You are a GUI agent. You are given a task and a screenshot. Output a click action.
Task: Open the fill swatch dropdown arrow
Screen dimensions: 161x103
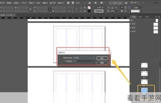[92, 8]
